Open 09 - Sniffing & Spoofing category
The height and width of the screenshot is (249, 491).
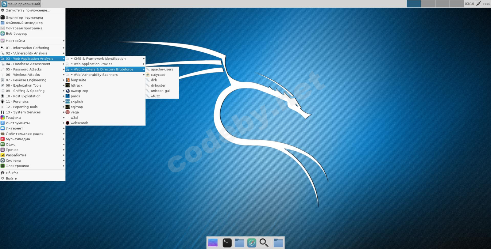(33, 91)
